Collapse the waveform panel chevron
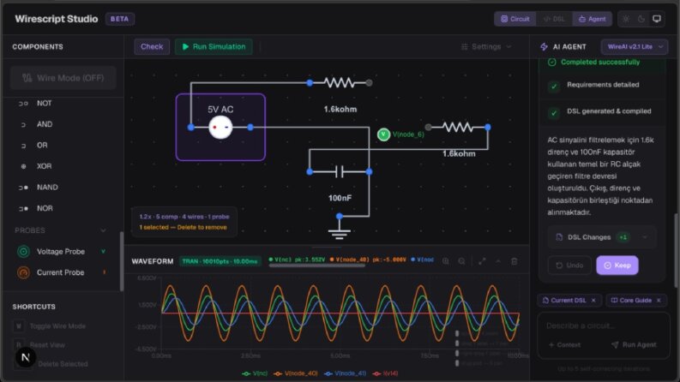Viewport: 680px width, 382px height. click(498, 261)
